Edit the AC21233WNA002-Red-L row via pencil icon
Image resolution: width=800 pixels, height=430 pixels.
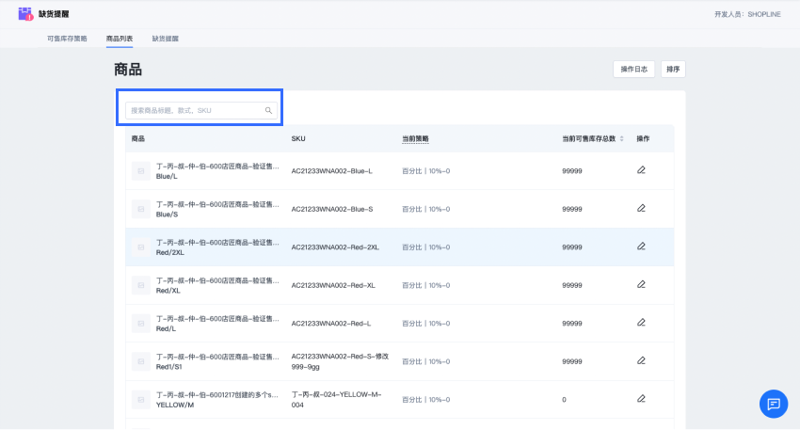(641, 323)
